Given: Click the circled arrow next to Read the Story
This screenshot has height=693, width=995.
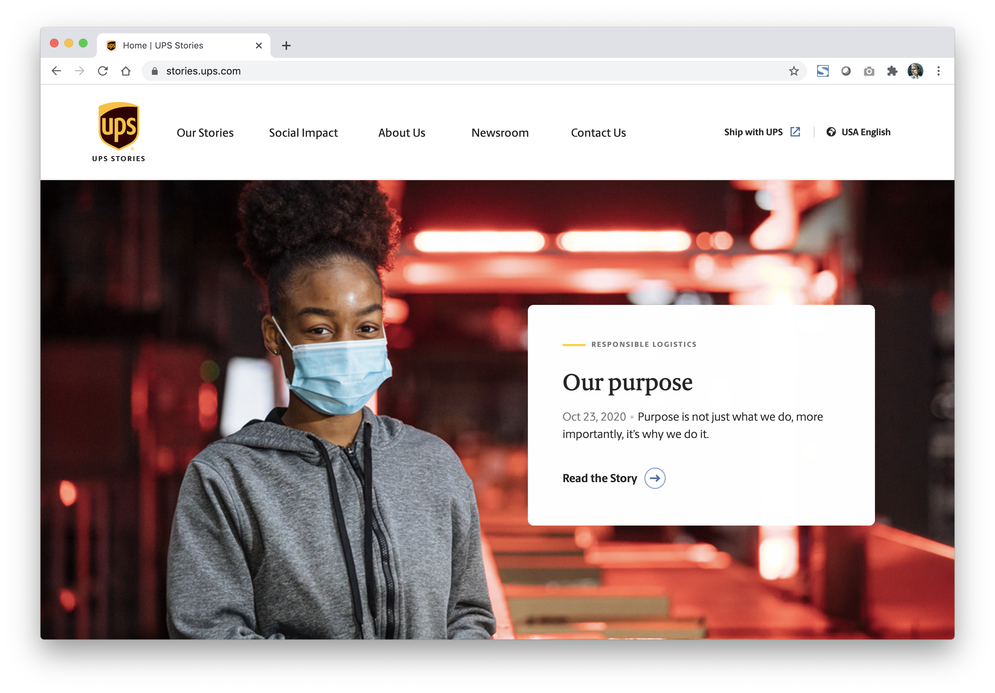Looking at the screenshot, I should [x=654, y=478].
